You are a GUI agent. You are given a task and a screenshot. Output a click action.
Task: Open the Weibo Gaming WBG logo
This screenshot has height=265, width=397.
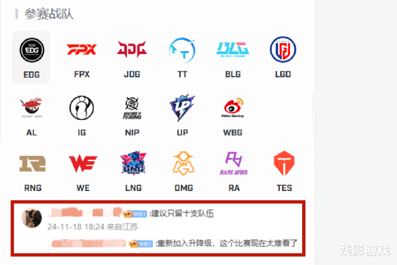pos(233,108)
